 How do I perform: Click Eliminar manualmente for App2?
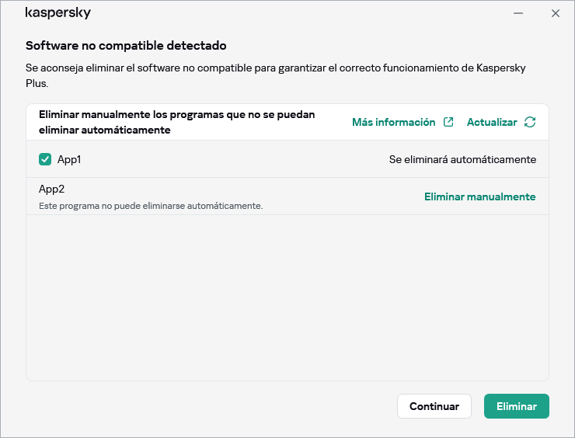click(479, 196)
